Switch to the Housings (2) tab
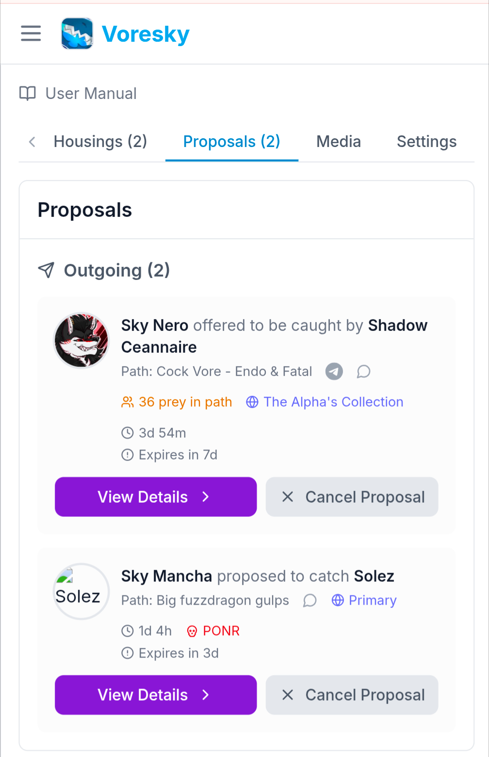 click(x=100, y=142)
